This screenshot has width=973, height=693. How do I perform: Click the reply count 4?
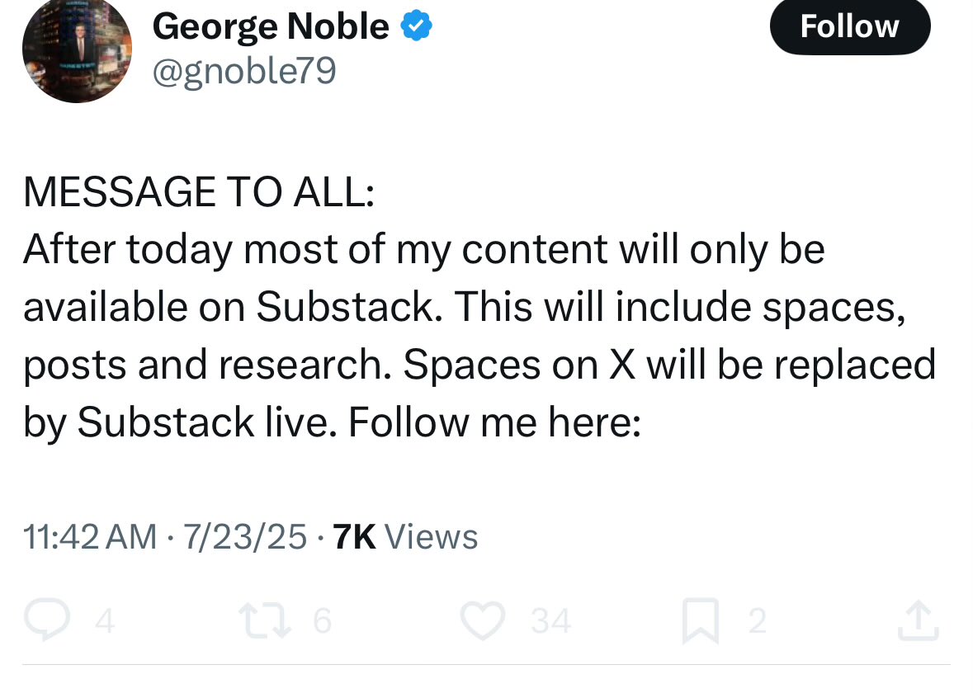coord(105,620)
